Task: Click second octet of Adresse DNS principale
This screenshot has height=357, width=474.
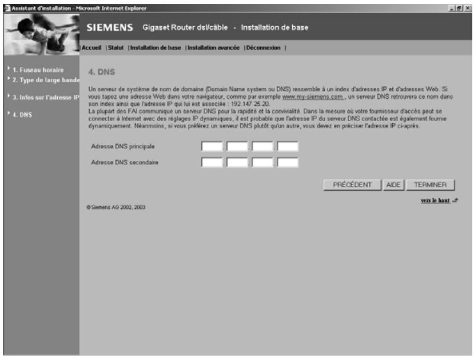Action: point(237,146)
